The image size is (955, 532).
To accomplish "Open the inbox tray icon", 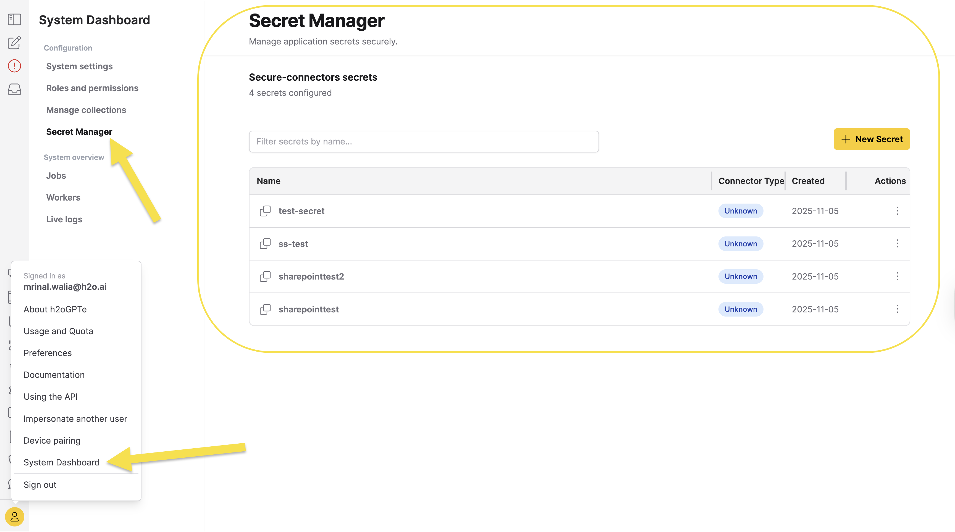I will pyautogui.click(x=14, y=89).
